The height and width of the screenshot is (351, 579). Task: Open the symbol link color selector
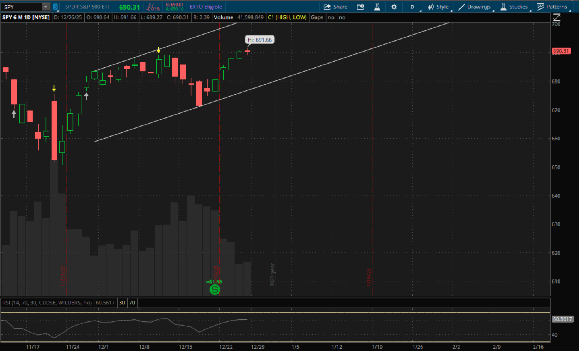coord(56,7)
